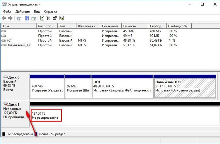220x144 pixels.
Task: Select the (C:) volume name in list
Action: pos(10,40)
